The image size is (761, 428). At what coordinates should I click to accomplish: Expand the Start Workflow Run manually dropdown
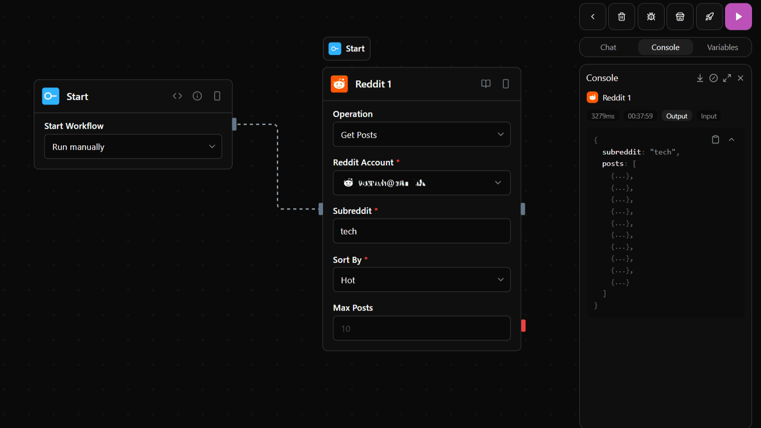pos(133,147)
